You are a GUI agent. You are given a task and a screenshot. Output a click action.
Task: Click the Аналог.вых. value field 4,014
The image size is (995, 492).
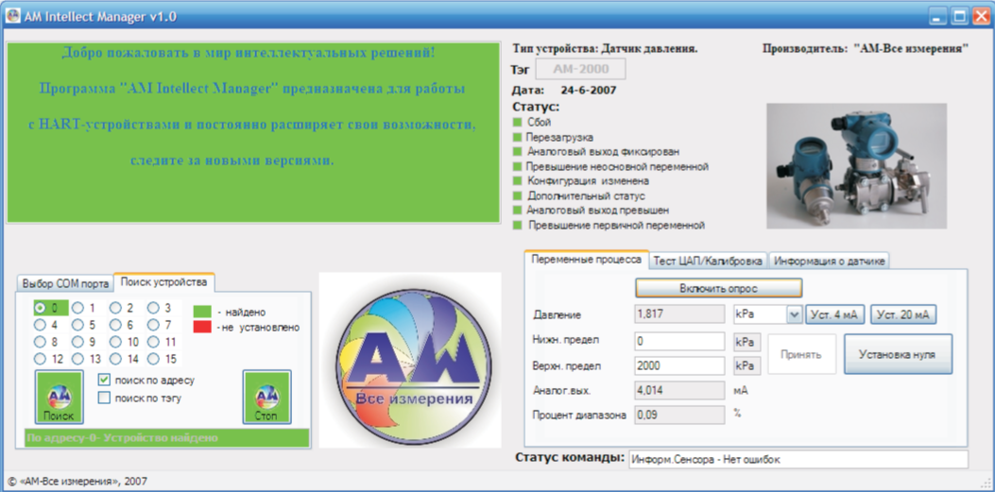679,391
